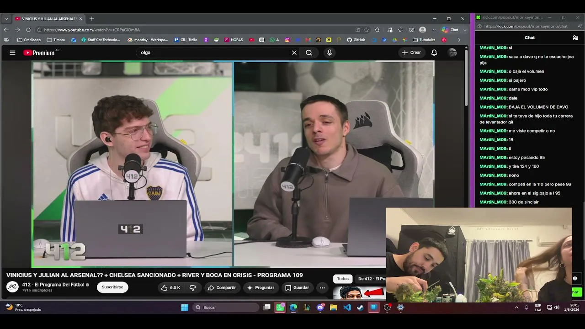This screenshot has width=585, height=329.
Task: Open the Credicoop bookmark folder
Action: pos(29,40)
